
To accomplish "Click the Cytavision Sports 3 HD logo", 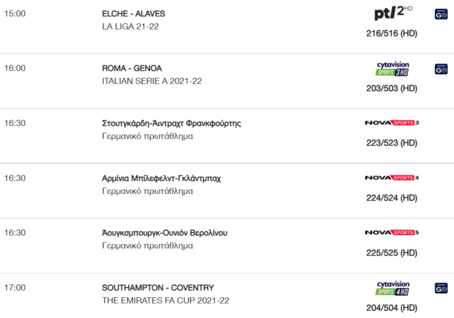I will tap(392, 69).
